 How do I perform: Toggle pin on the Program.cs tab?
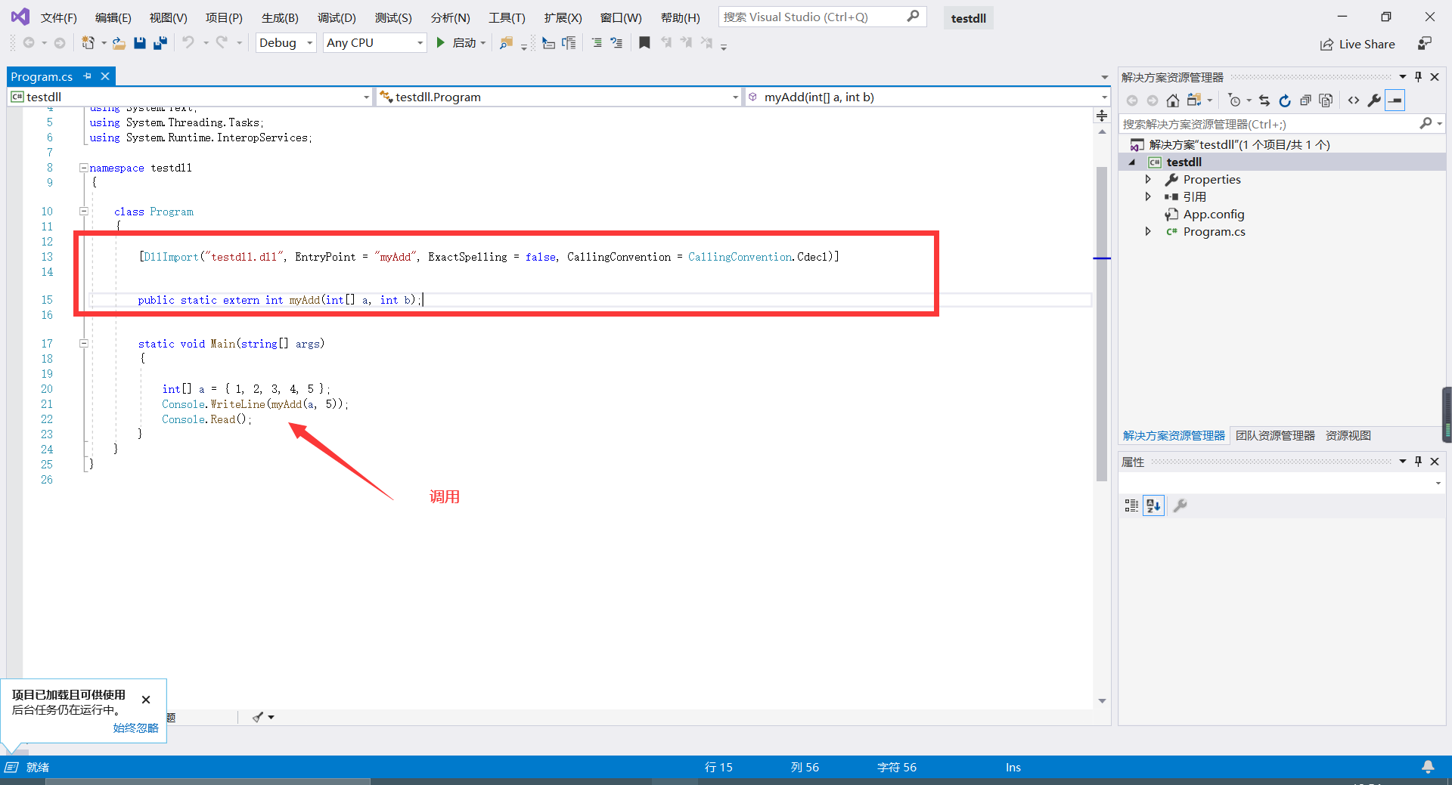point(88,76)
